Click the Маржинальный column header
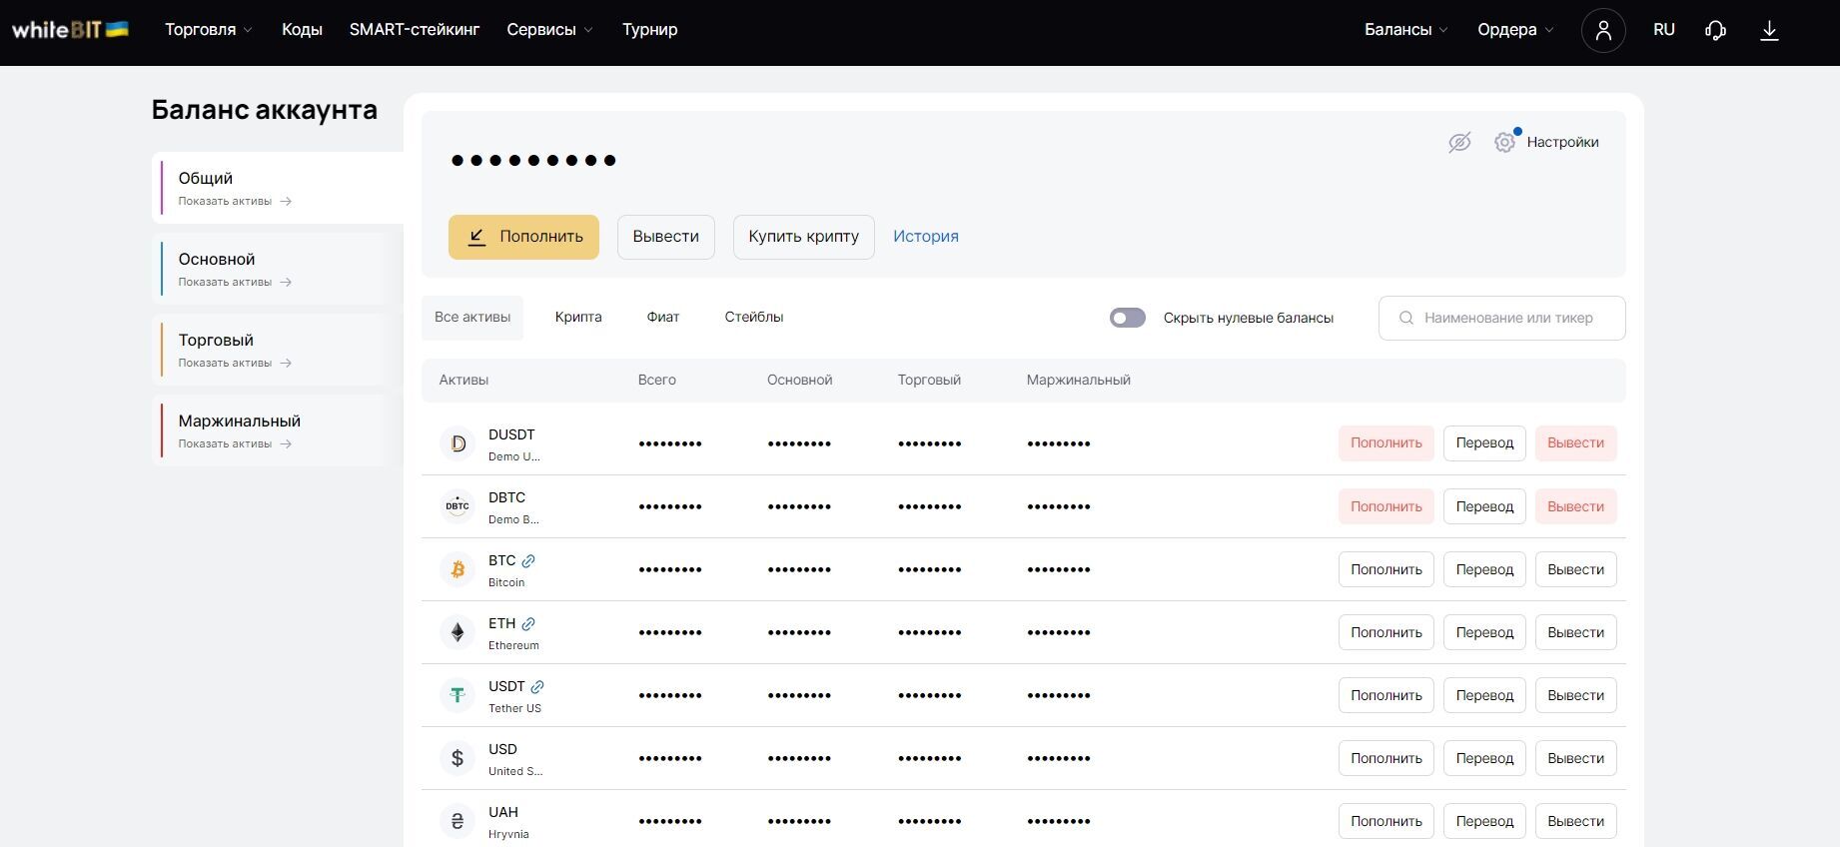The image size is (1840, 847). tap(1079, 381)
